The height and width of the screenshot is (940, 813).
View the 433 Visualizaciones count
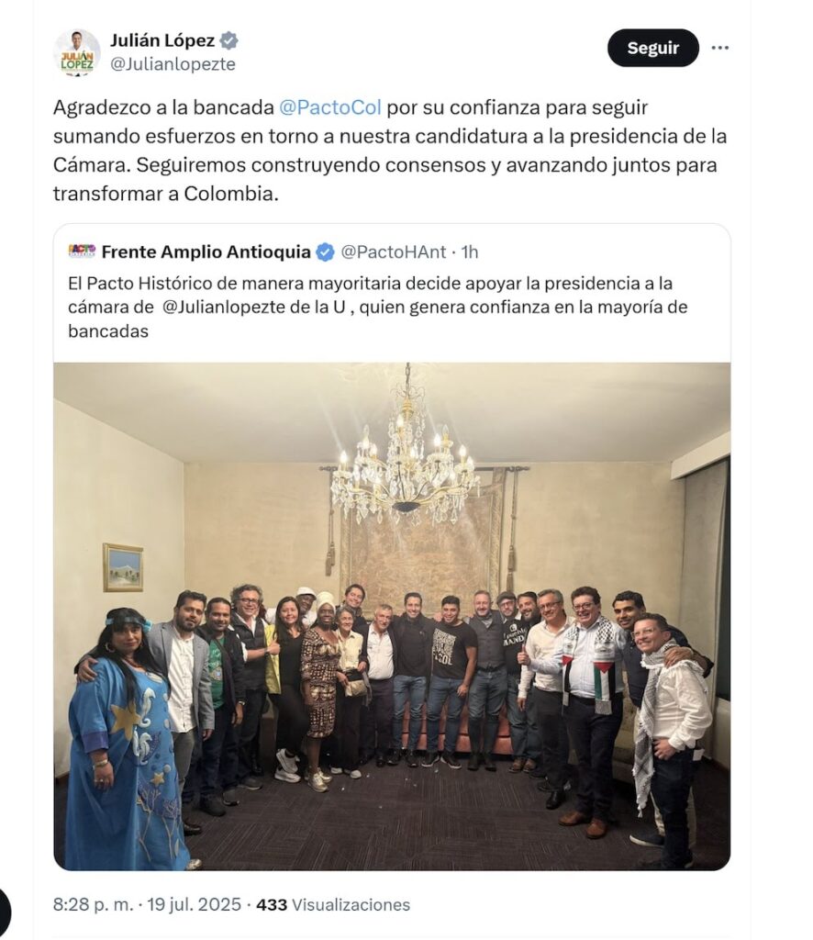[x=333, y=904]
